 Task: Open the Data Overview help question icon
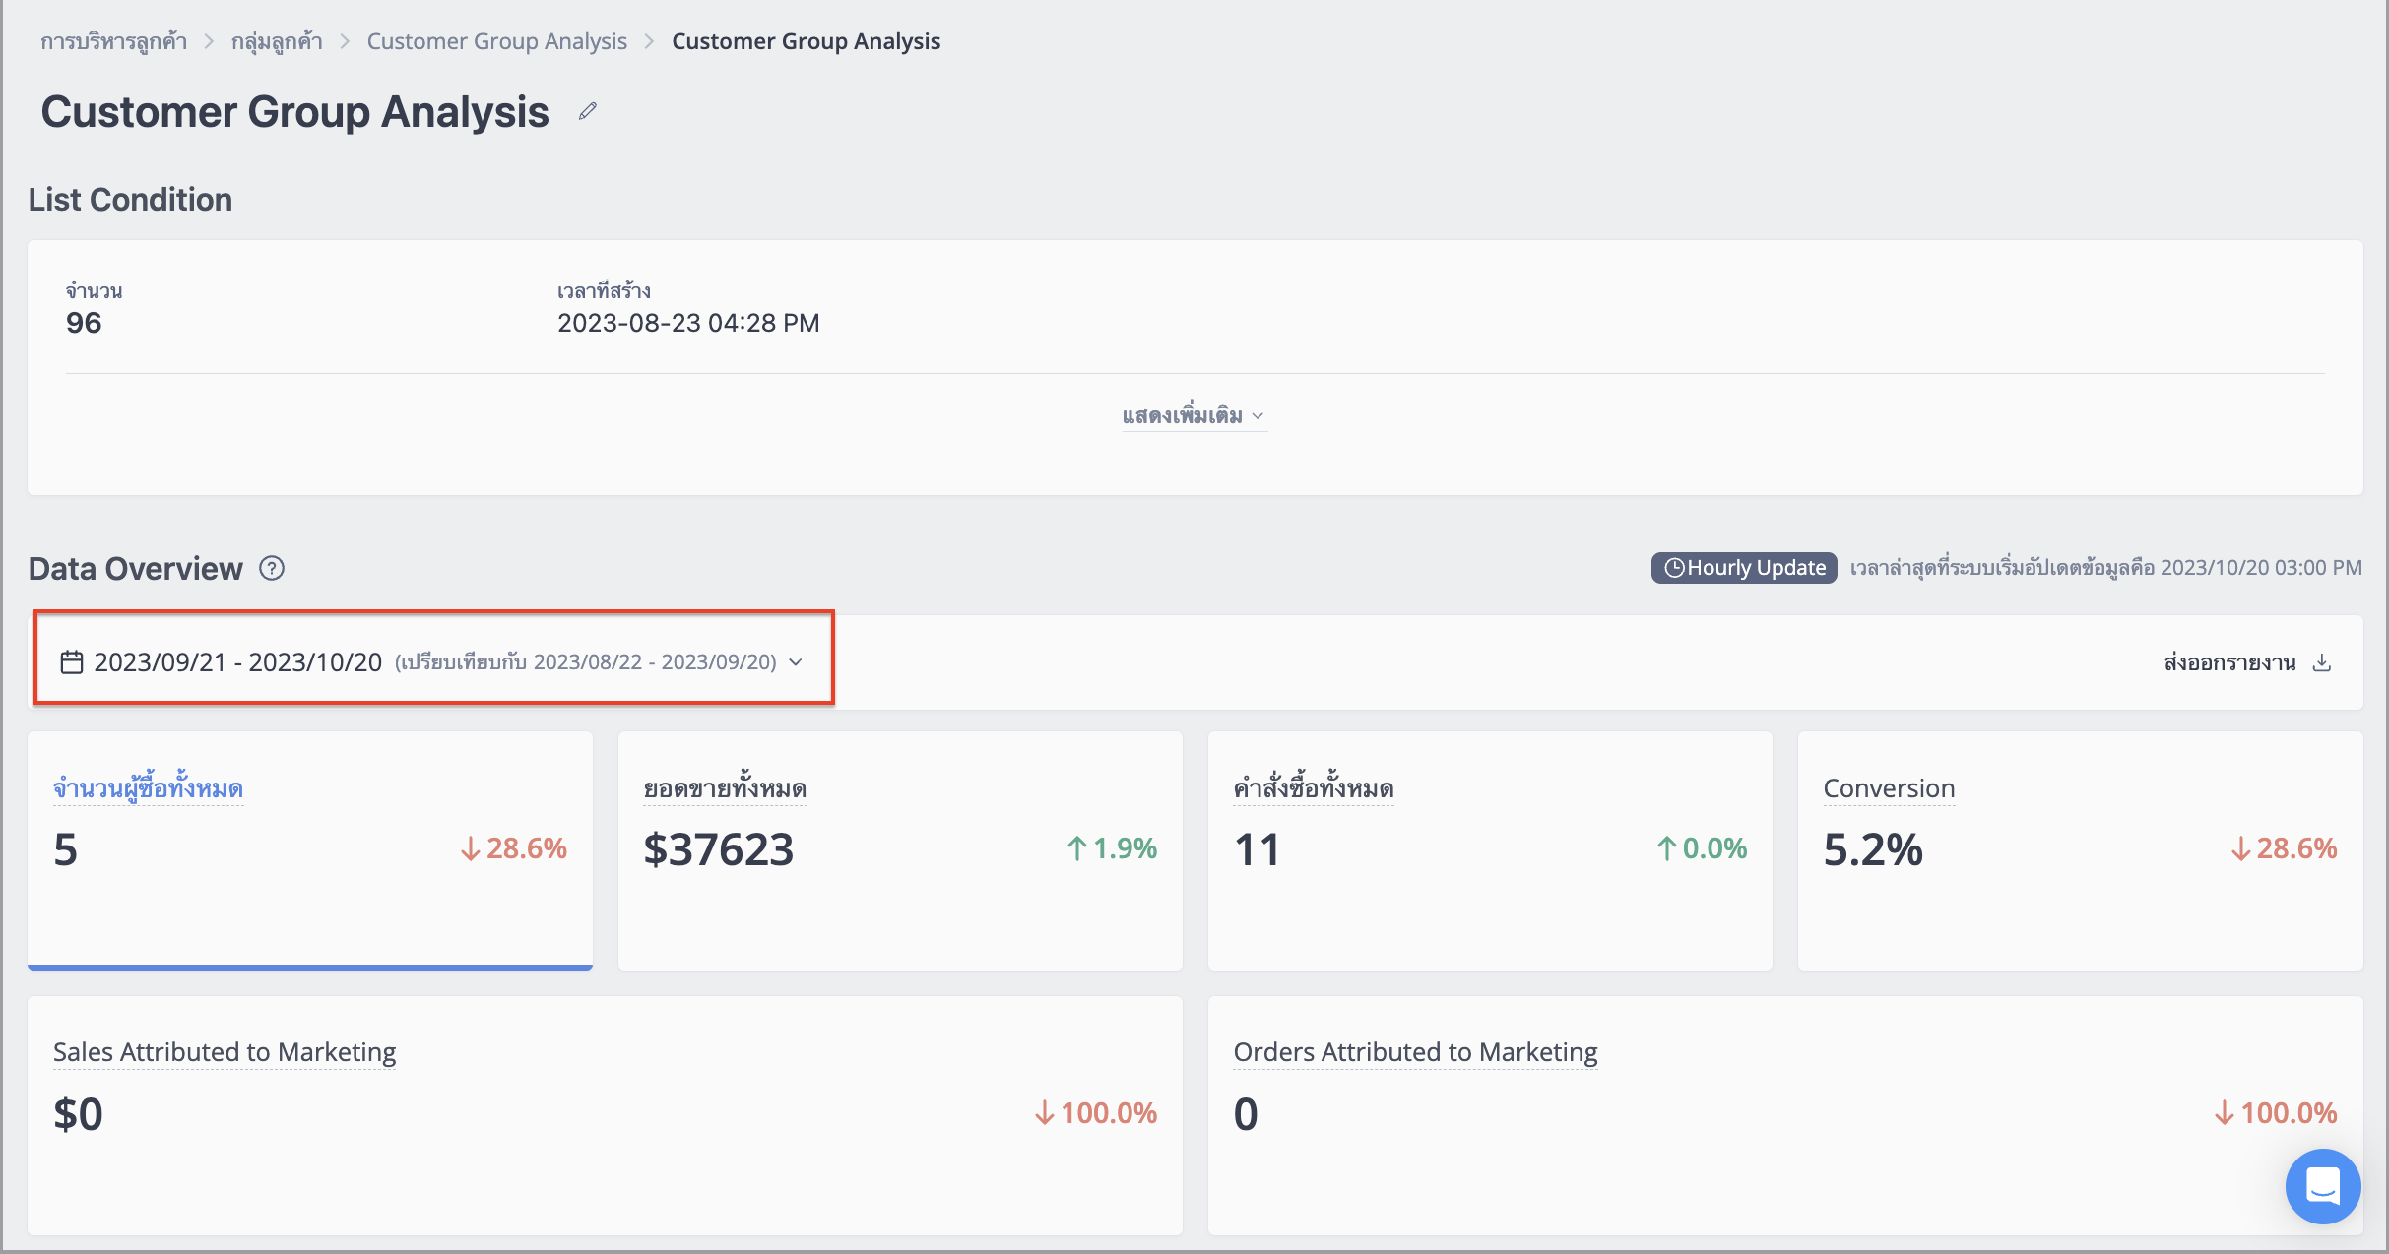coord(272,568)
